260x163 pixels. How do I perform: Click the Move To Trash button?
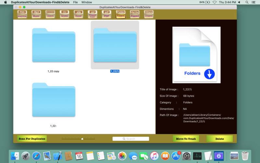(186, 139)
